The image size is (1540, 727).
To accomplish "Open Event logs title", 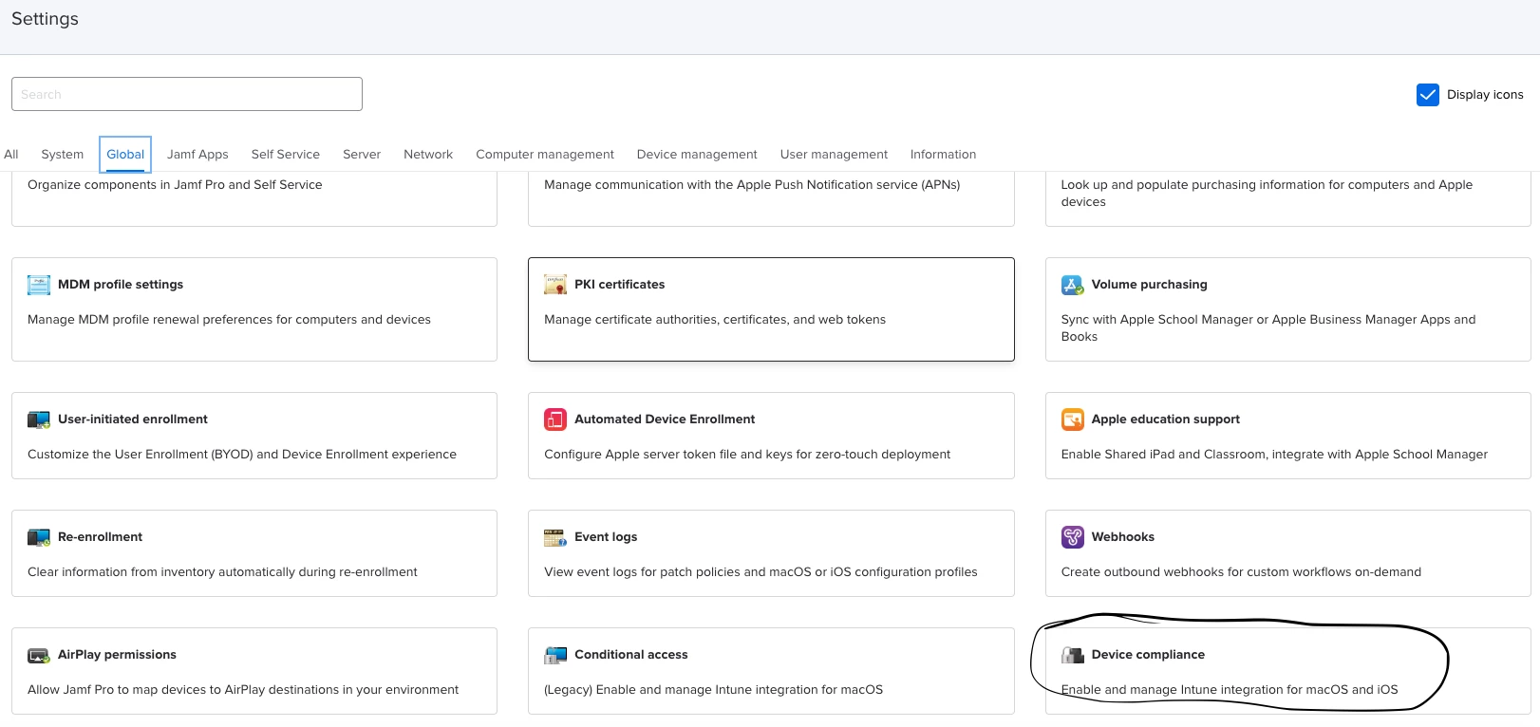I will [606, 537].
